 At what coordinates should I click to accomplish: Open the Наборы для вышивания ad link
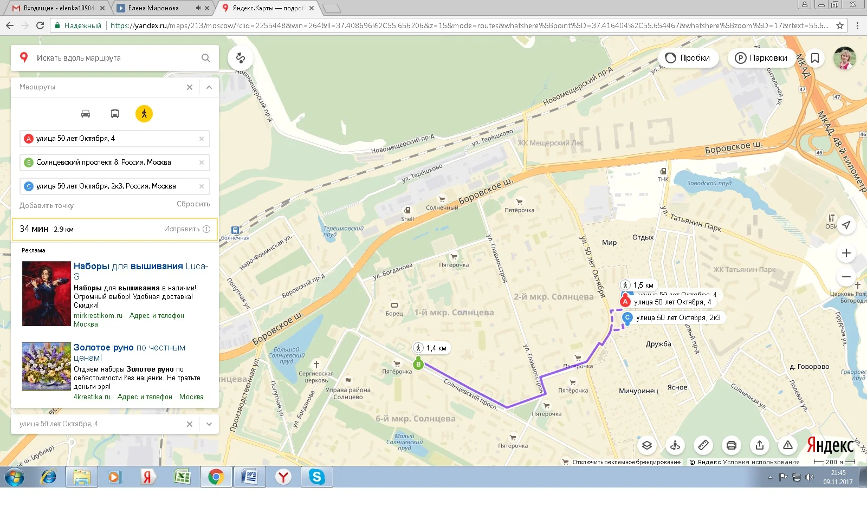click(x=141, y=271)
